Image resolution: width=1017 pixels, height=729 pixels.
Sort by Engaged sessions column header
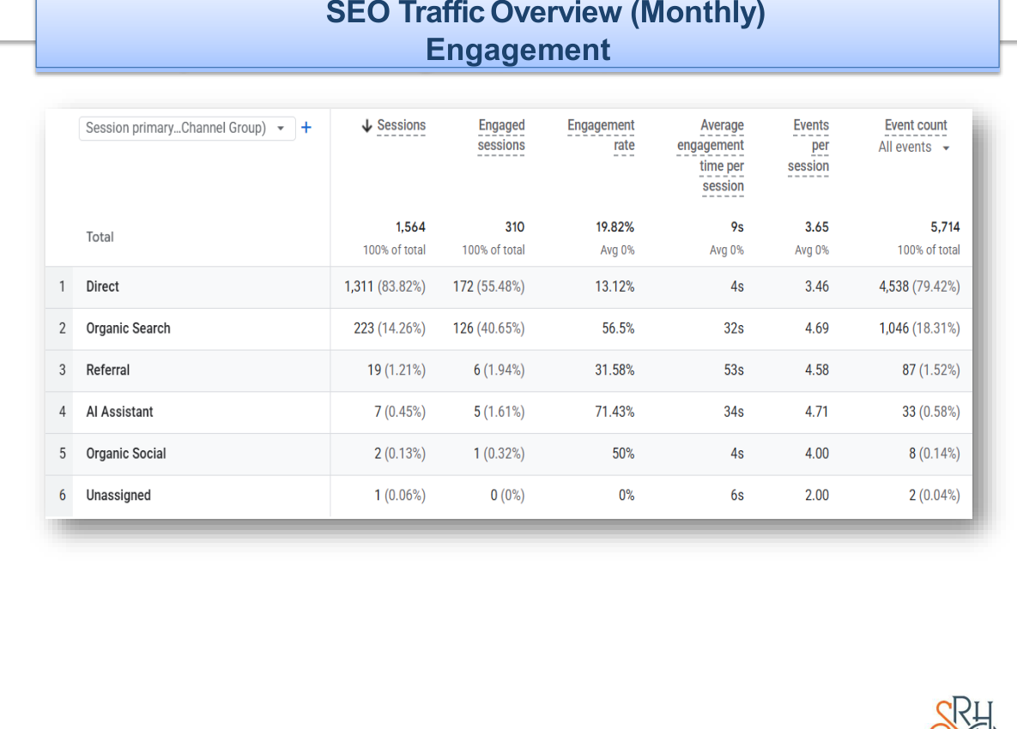[x=500, y=135]
